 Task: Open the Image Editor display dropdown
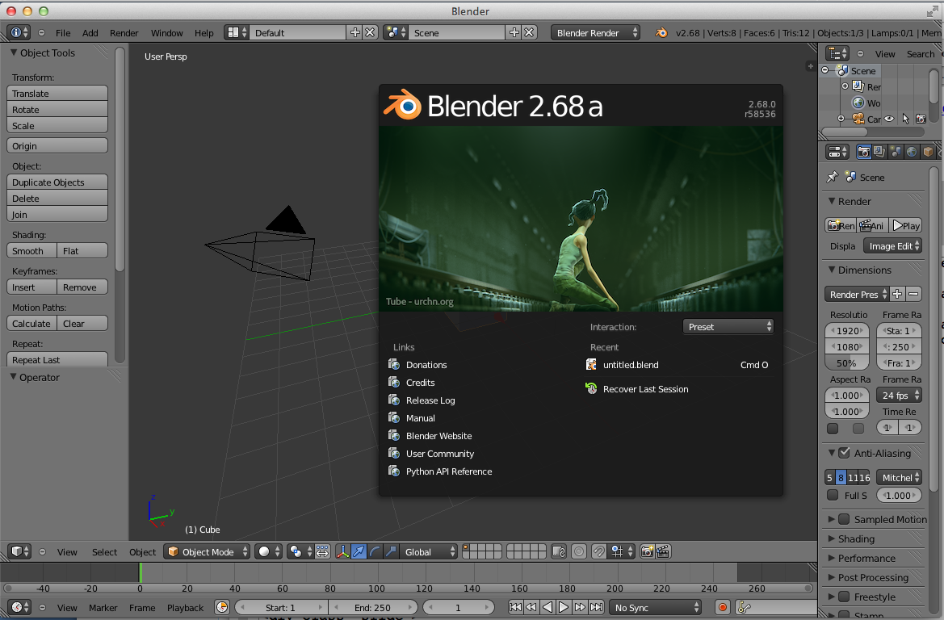pos(892,245)
